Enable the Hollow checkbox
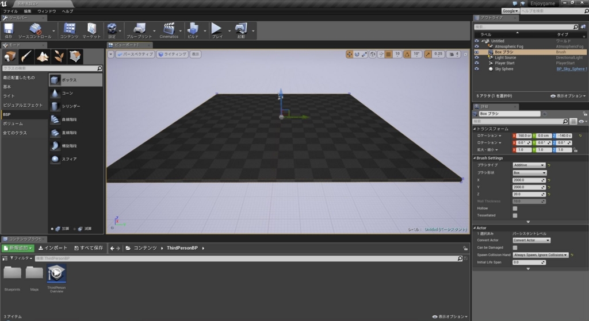This screenshot has width=589, height=321. 515,208
